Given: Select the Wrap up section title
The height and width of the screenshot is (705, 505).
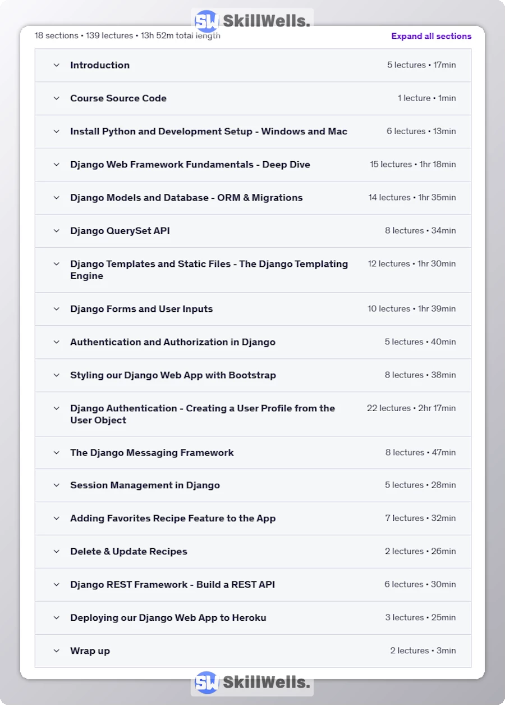Looking at the screenshot, I should (90, 651).
